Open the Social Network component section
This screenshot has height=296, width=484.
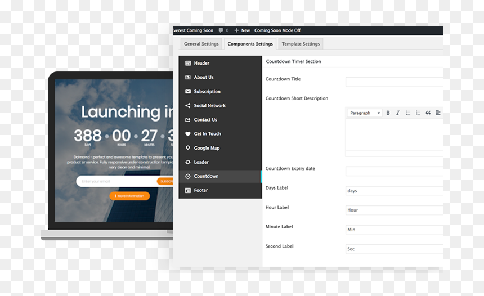pyautogui.click(x=220, y=106)
